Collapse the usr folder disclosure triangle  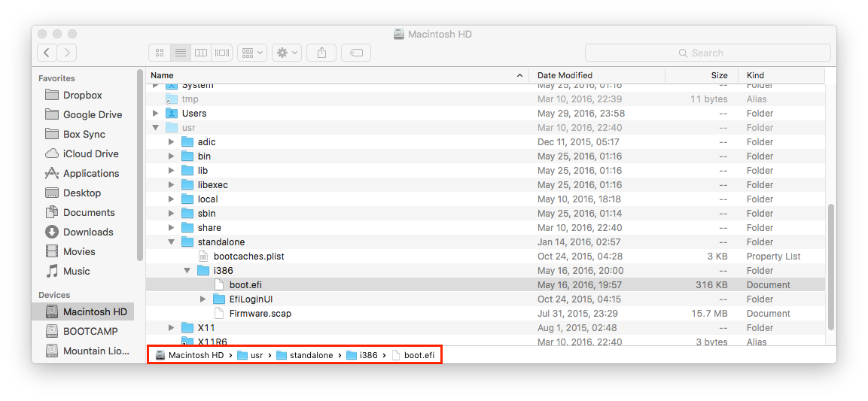coord(156,128)
